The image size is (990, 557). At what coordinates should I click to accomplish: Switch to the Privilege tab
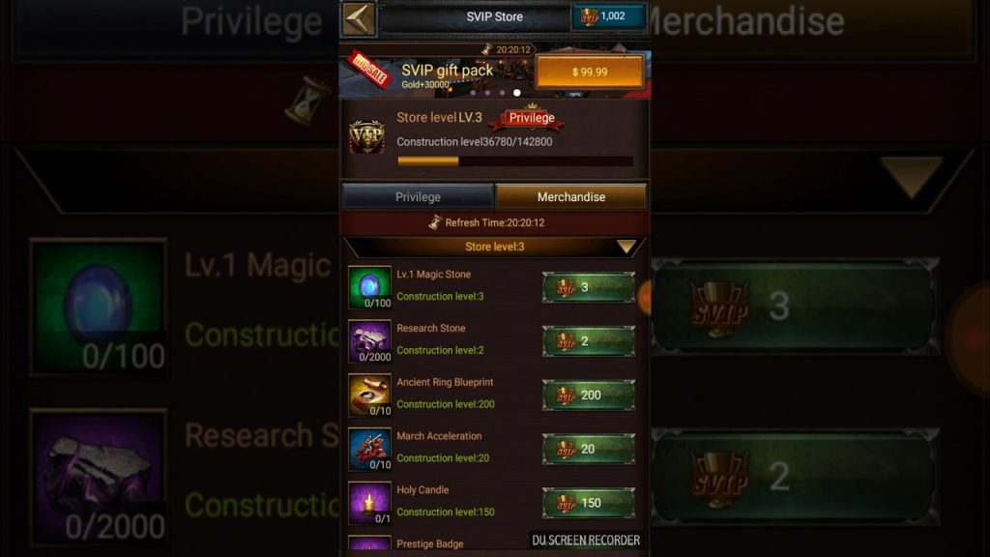[418, 197]
